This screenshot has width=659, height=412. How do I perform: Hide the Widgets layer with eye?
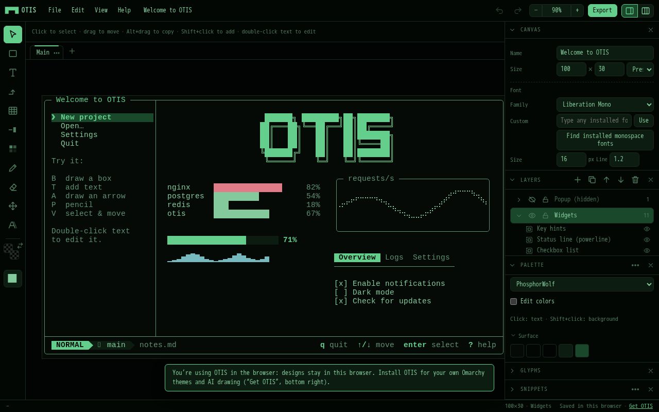(532, 215)
